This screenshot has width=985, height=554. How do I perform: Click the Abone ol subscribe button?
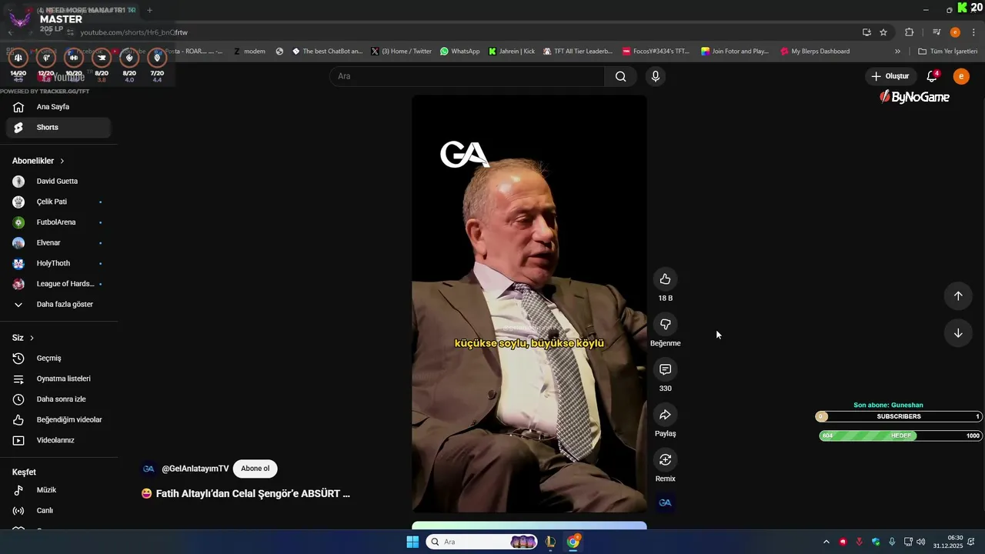click(x=255, y=469)
